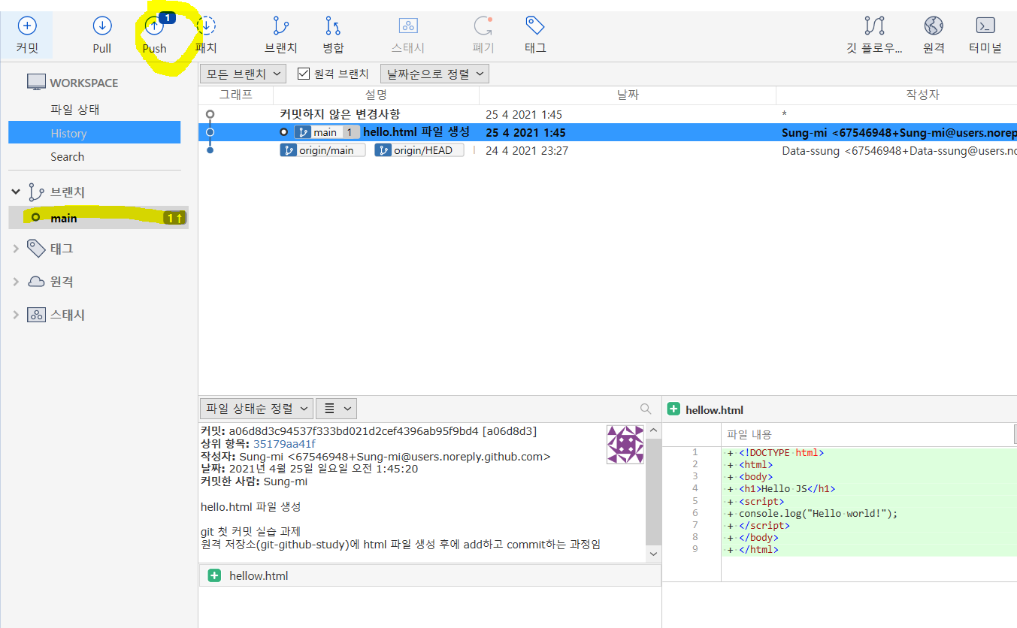Click the 패치 (Fetch) toolbar icon
This screenshot has height=628, width=1017.
pyautogui.click(x=206, y=26)
